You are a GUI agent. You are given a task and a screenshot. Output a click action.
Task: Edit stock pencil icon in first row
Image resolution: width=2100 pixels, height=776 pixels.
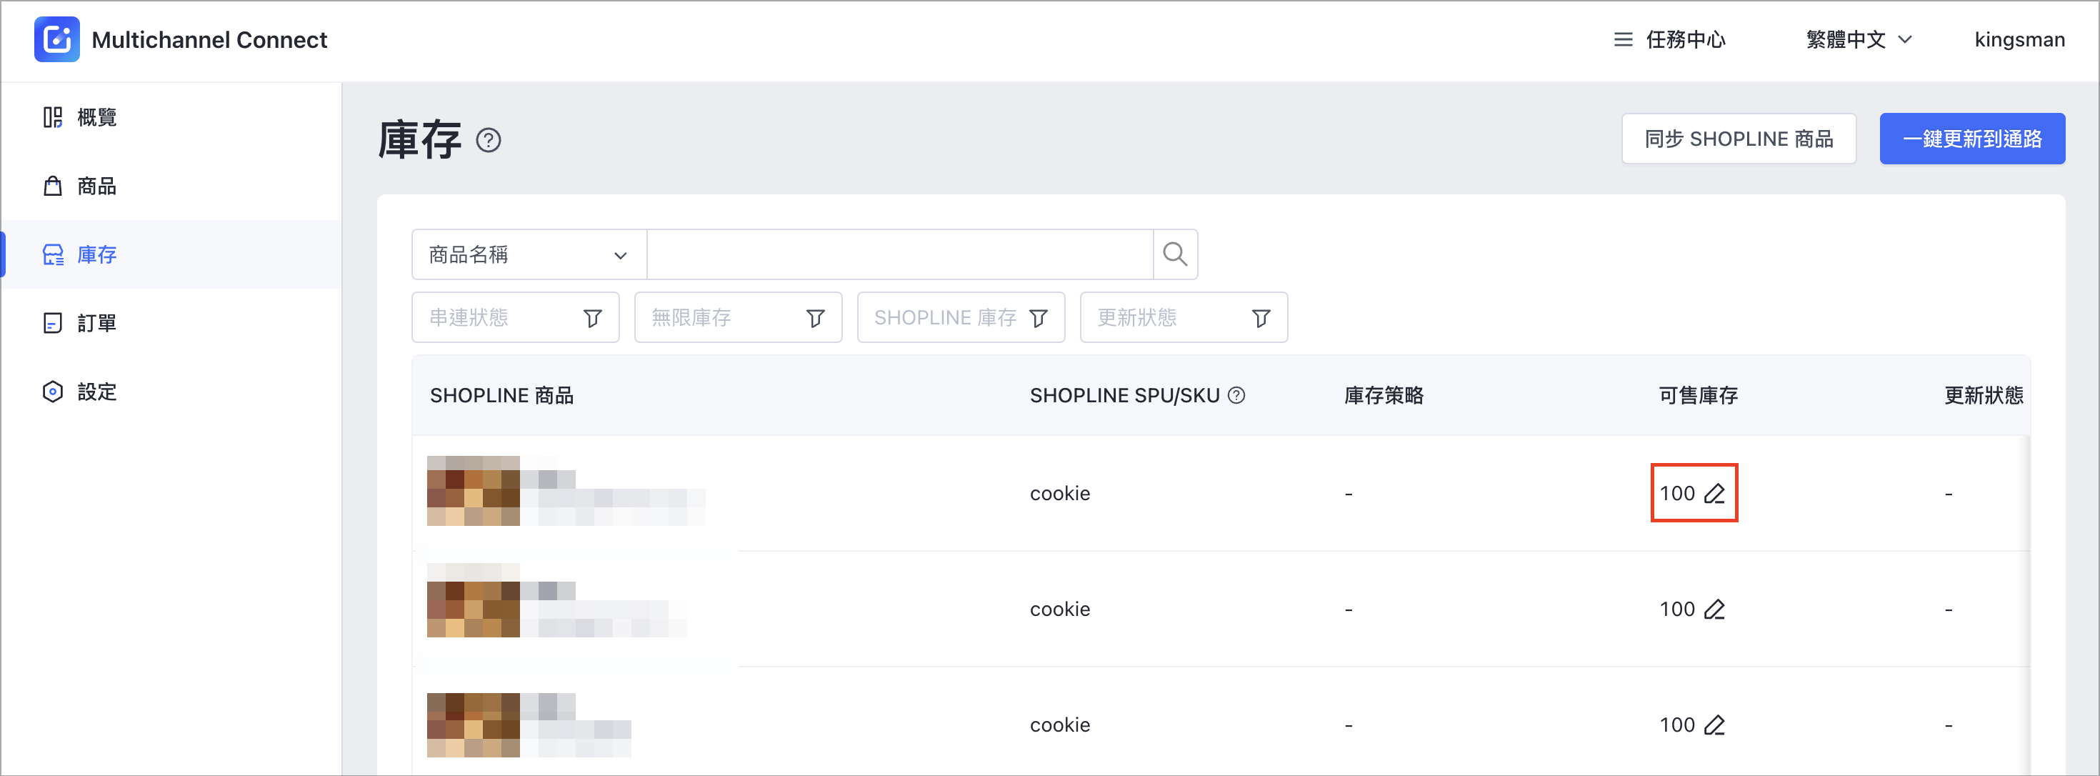(1714, 493)
